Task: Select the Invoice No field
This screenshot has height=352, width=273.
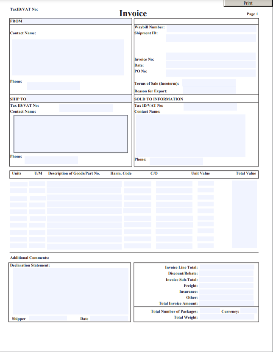Action: click(211, 56)
